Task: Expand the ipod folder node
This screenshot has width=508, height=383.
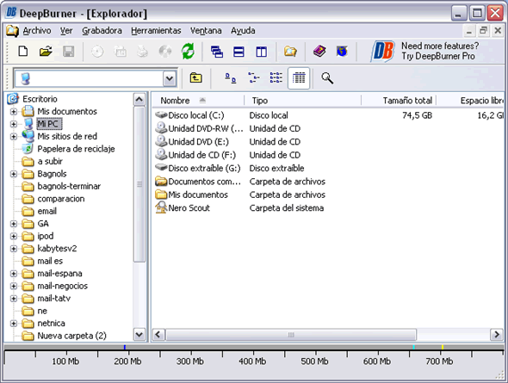Action: (x=13, y=237)
